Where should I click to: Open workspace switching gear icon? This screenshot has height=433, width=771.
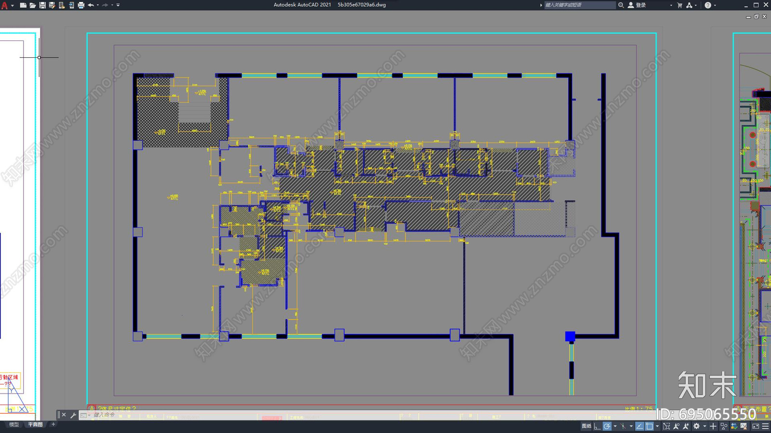coord(696,426)
